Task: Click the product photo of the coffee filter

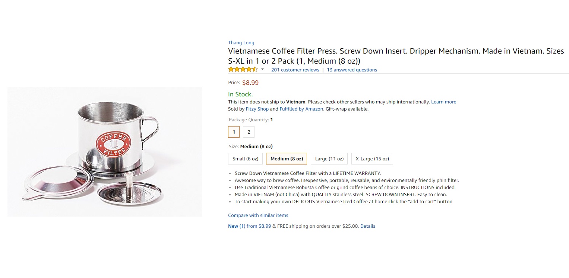Action: [x=104, y=151]
